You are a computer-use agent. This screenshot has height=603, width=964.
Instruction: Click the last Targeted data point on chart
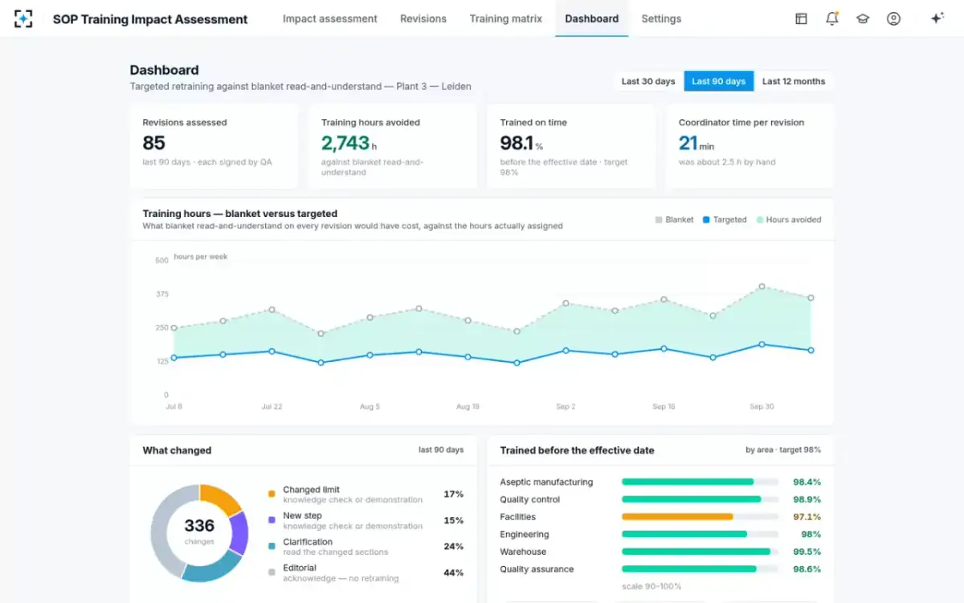tap(811, 350)
